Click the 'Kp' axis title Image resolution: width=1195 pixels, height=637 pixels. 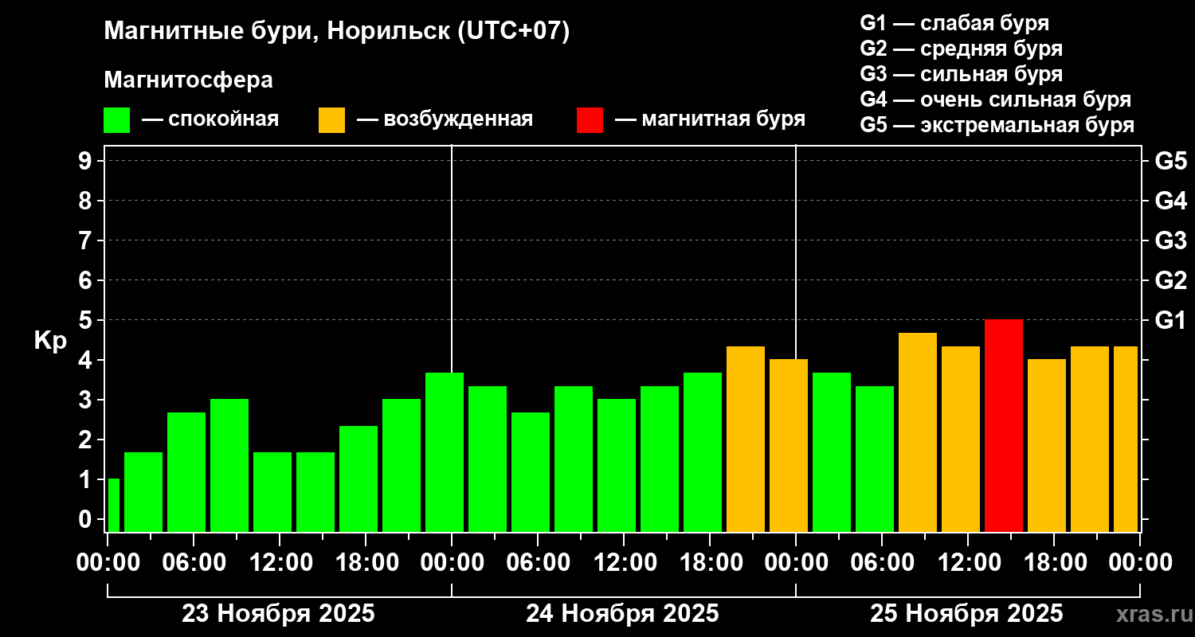tap(50, 341)
